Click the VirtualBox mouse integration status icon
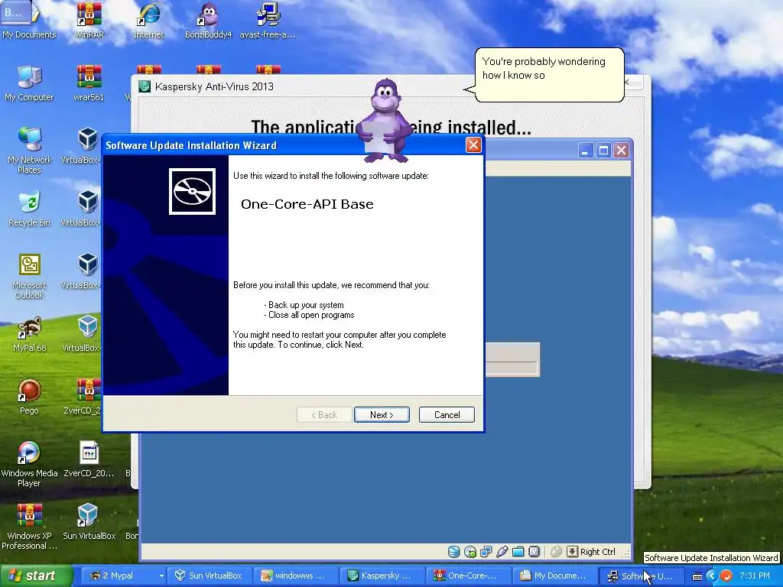 pyautogui.click(x=557, y=552)
